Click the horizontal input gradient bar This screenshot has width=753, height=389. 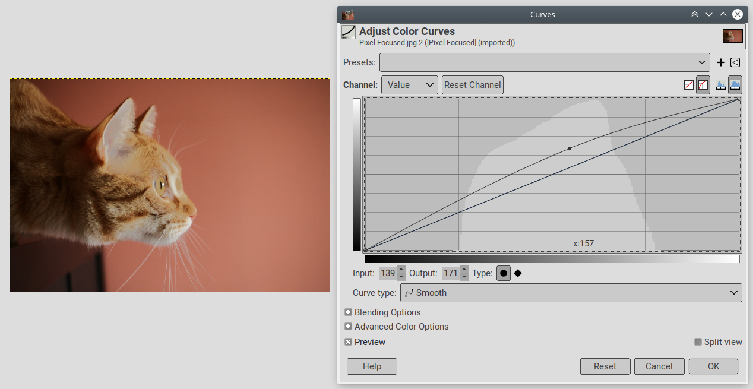[x=552, y=259]
